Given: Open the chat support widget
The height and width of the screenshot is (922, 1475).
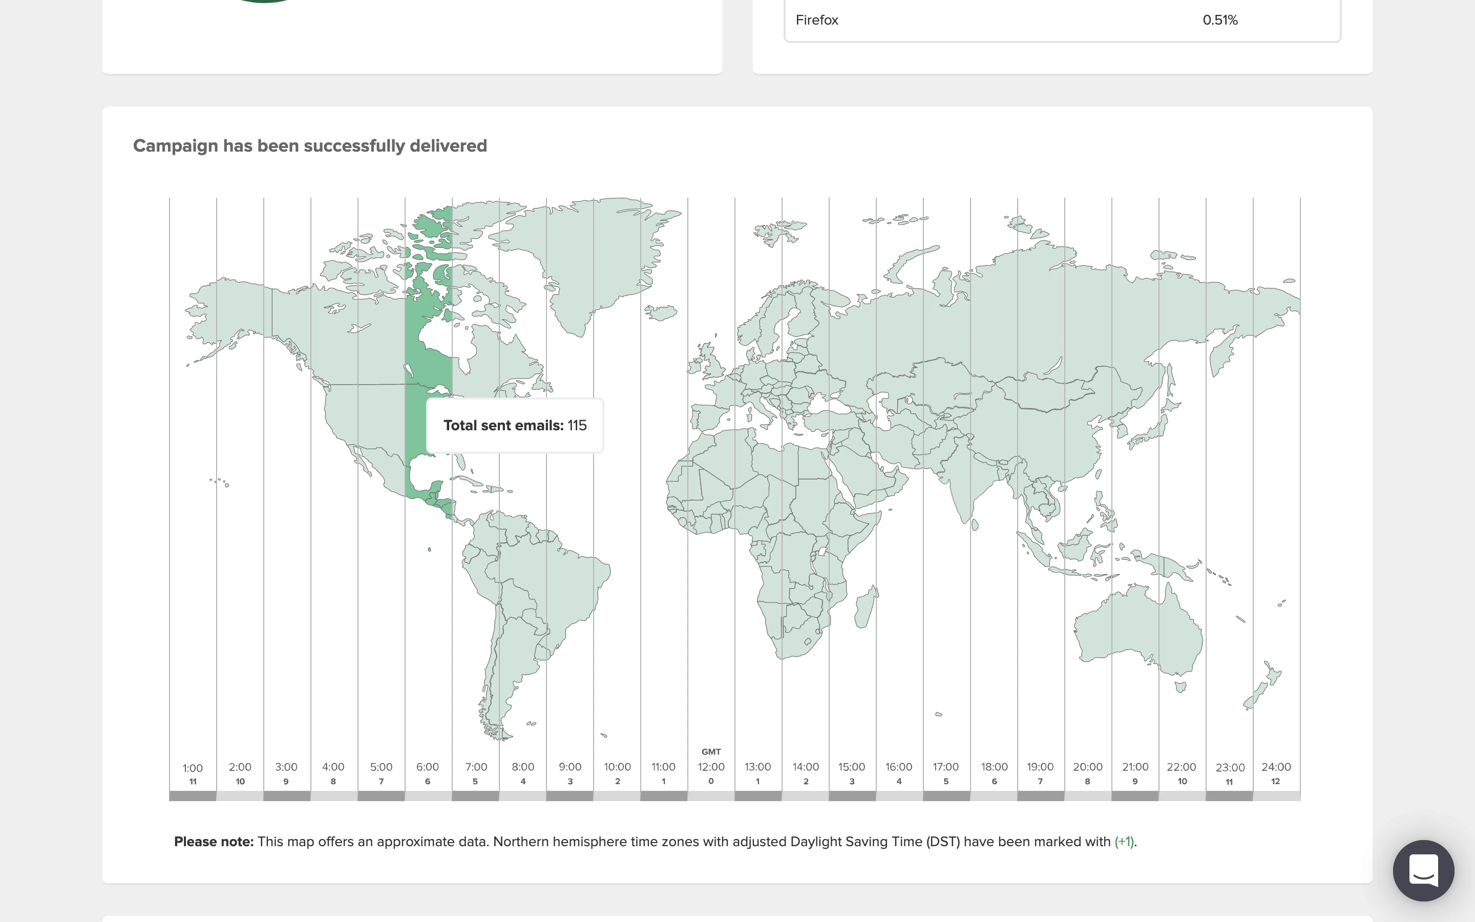Looking at the screenshot, I should (1423, 870).
